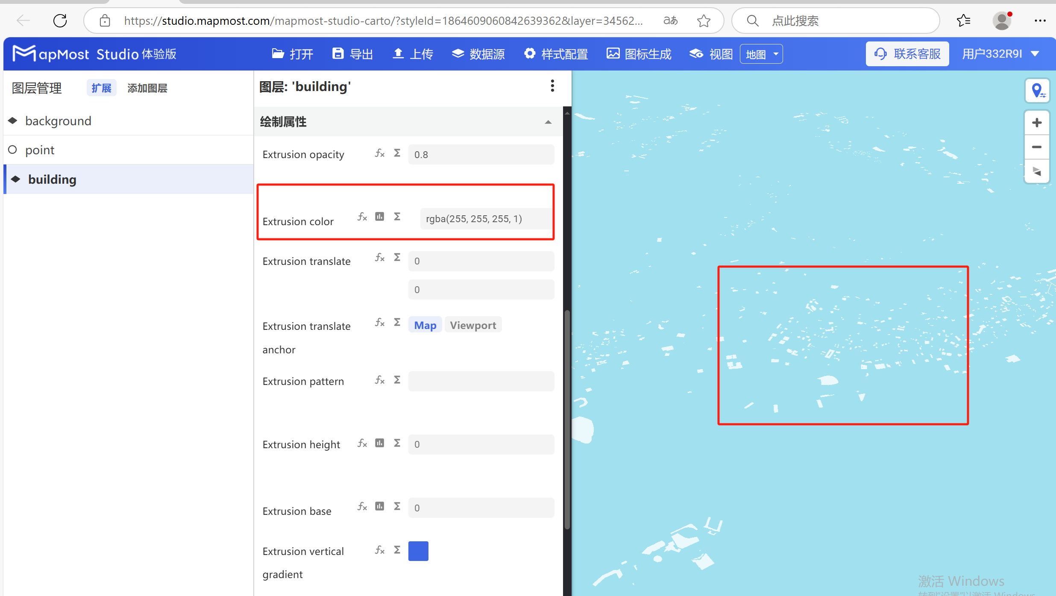Toggle fx mode for Extrusion pattern
The height and width of the screenshot is (596, 1056).
379,379
